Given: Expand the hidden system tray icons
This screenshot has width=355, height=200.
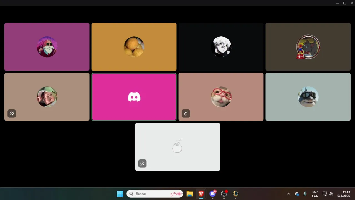Looking at the screenshot, I should tap(288, 194).
